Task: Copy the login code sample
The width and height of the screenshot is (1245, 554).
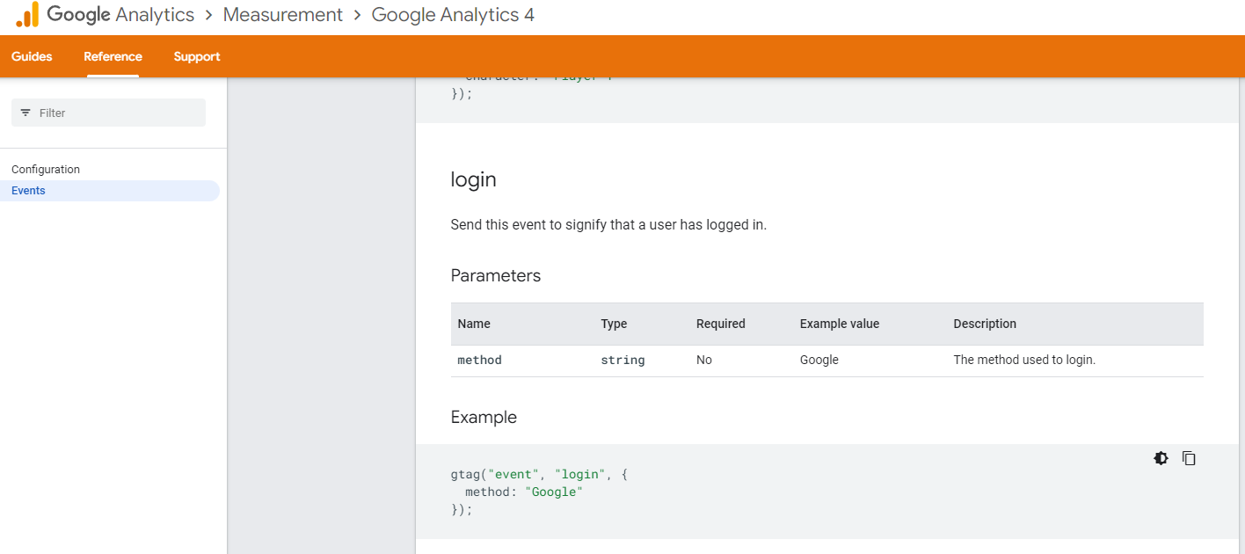Action: [x=1189, y=458]
